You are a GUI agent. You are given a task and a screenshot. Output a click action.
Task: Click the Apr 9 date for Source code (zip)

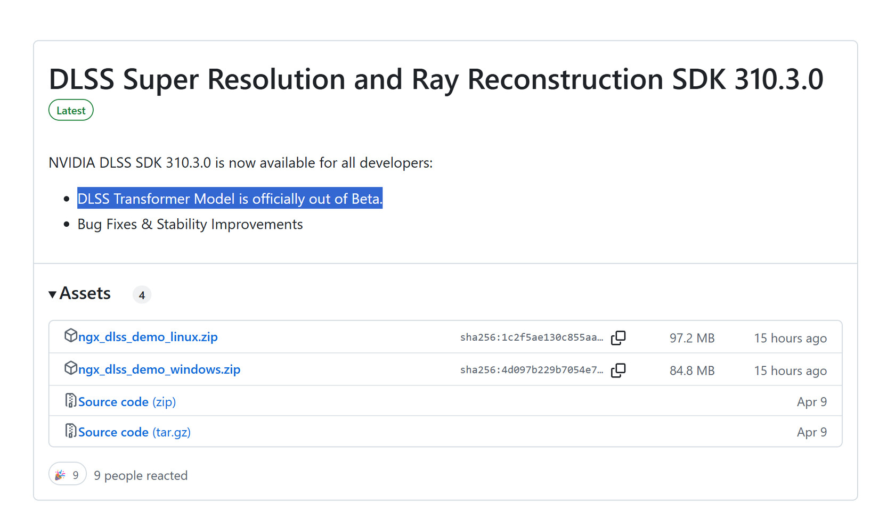pyautogui.click(x=812, y=402)
